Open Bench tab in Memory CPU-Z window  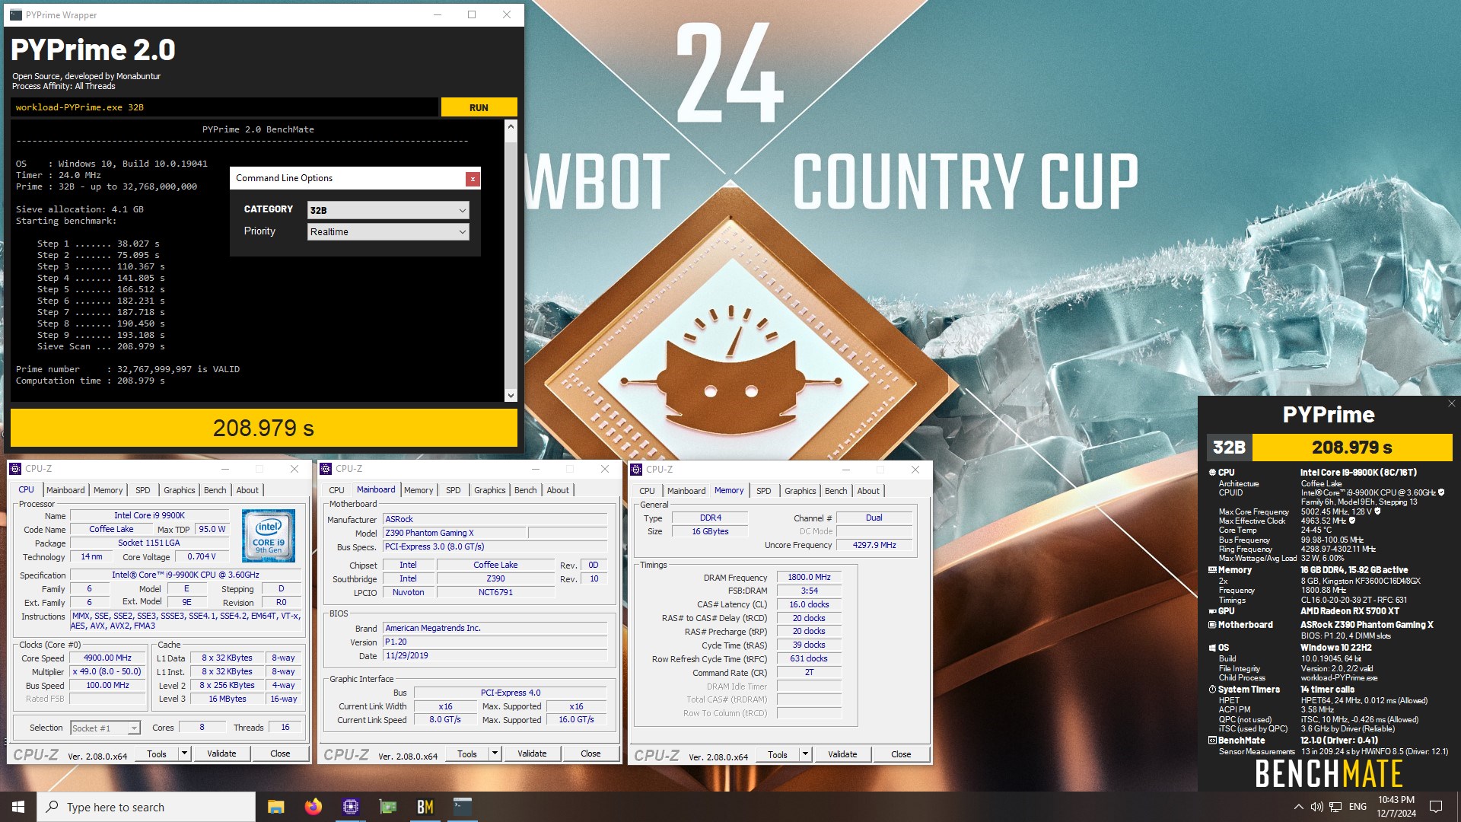[x=836, y=491]
